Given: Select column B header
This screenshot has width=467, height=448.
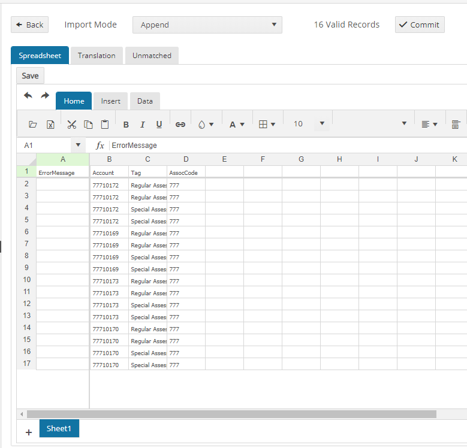Looking at the screenshot, I should [109, 159].
